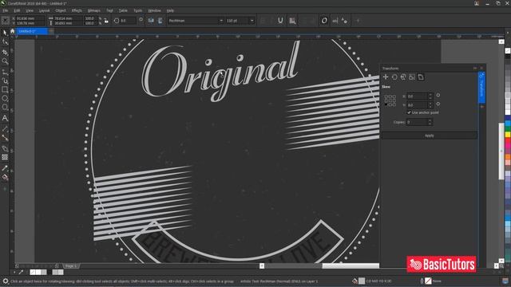Toggle Use anchor point checkbox
The image size is (511, 287).
409,112
